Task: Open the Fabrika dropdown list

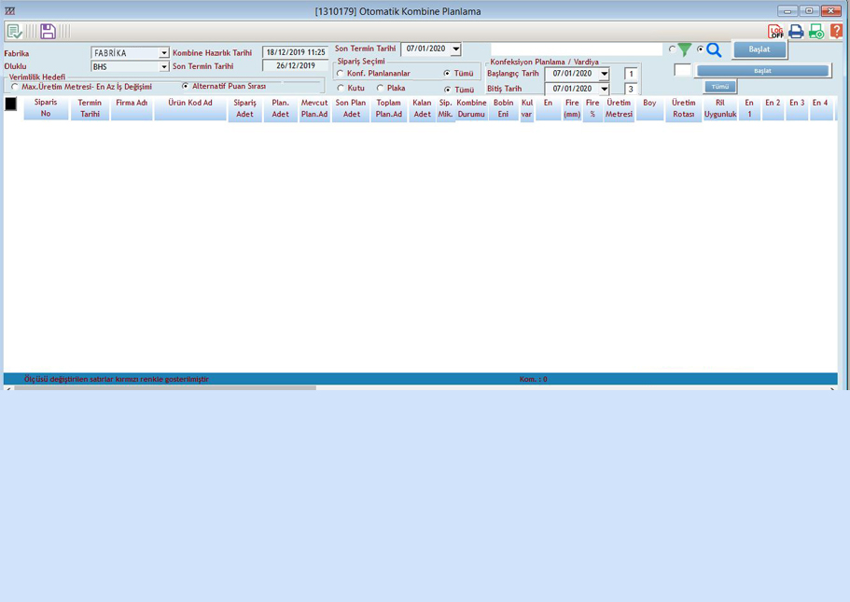Action: point(164,54)
